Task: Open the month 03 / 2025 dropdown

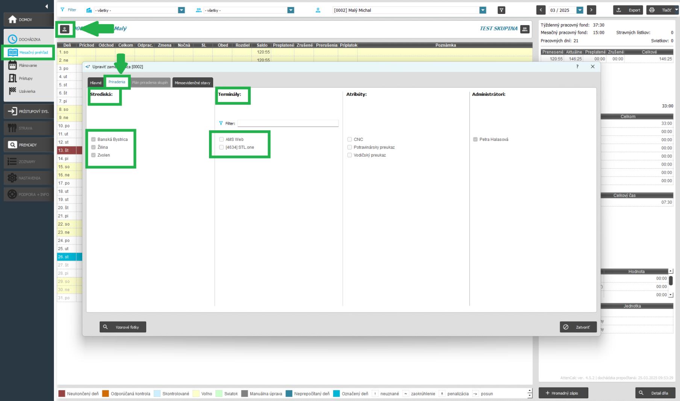Action: [x=580, y=10]
